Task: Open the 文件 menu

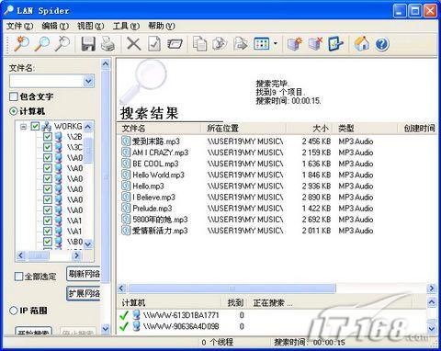Action: tap(19, 26)
